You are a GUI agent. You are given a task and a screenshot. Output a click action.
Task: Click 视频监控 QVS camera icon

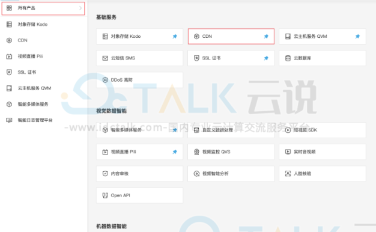click(196, 152)
